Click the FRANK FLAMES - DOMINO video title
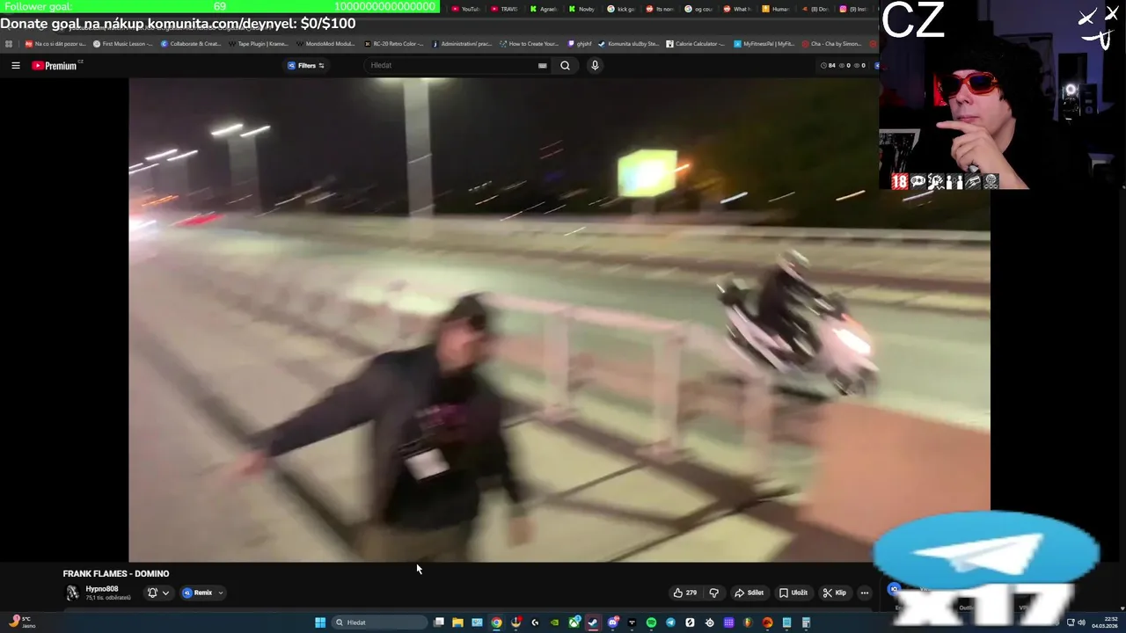The width and height of the screenshot is (1126, 633). (x=116, y=573)
